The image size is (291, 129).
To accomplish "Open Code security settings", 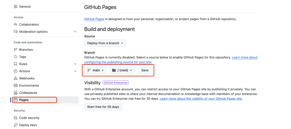I will coord(29,118).
